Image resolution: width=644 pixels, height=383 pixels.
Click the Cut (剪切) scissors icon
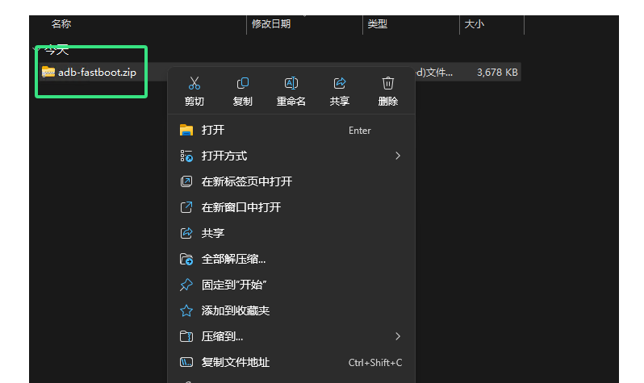pos(194,83)
